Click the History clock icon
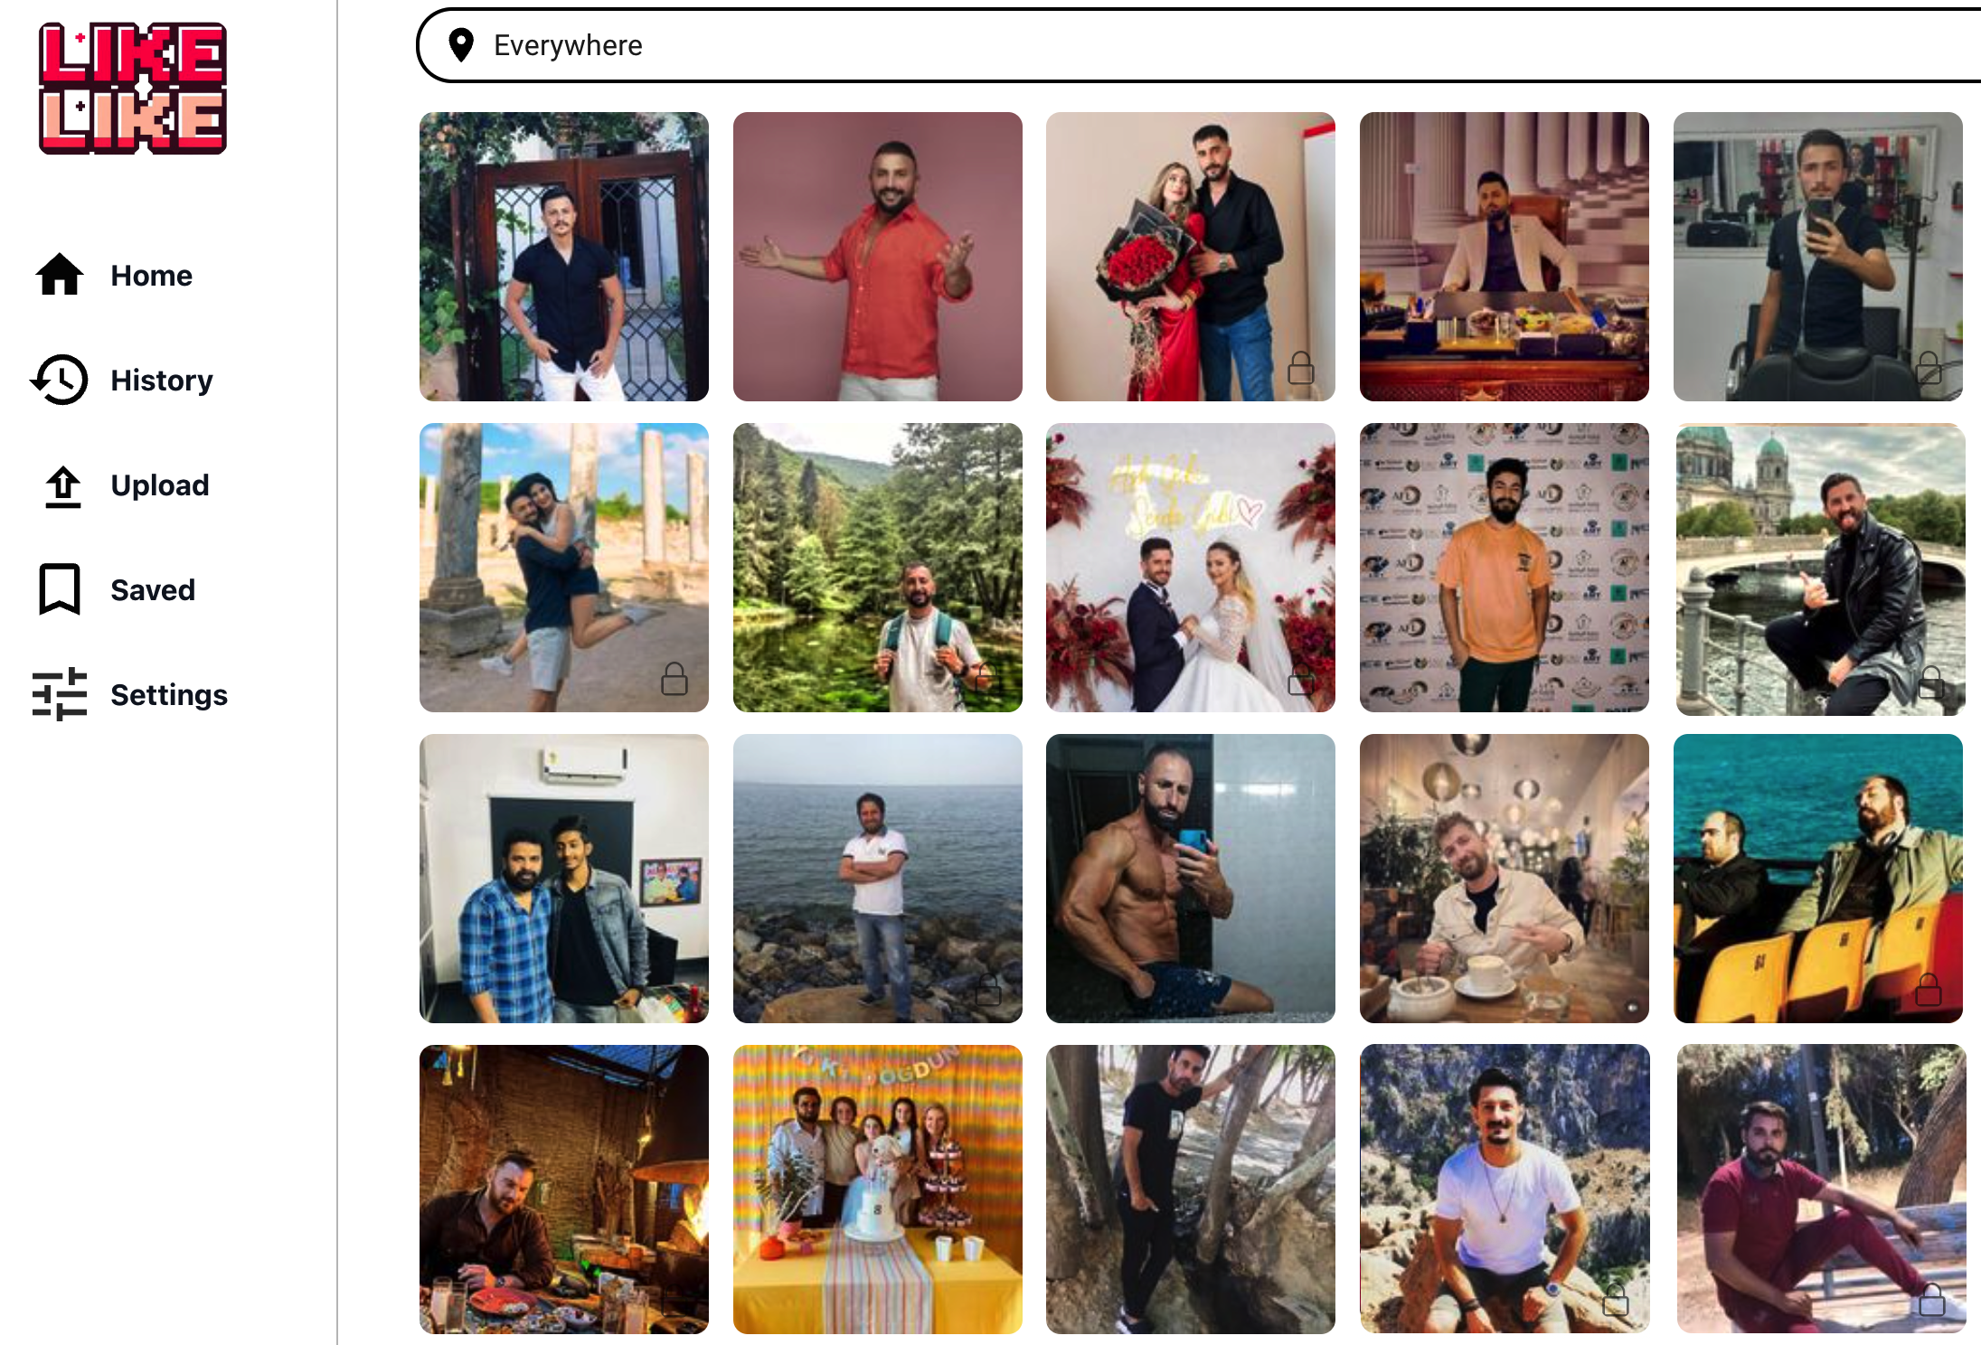 tap(60, 380)
